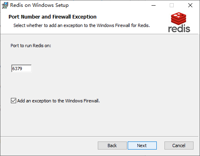Click the gray redis wordmark under the logo
The height and width of the screenshot is (156, 200).
pos(179,29)
